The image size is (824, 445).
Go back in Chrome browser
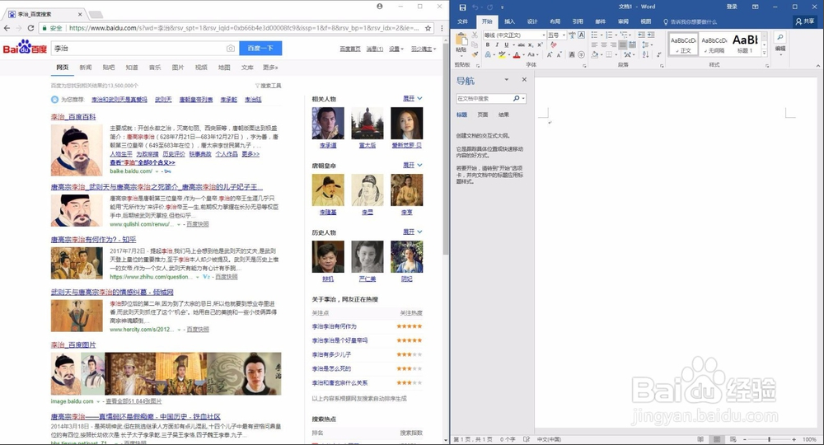tap(7, 28)
